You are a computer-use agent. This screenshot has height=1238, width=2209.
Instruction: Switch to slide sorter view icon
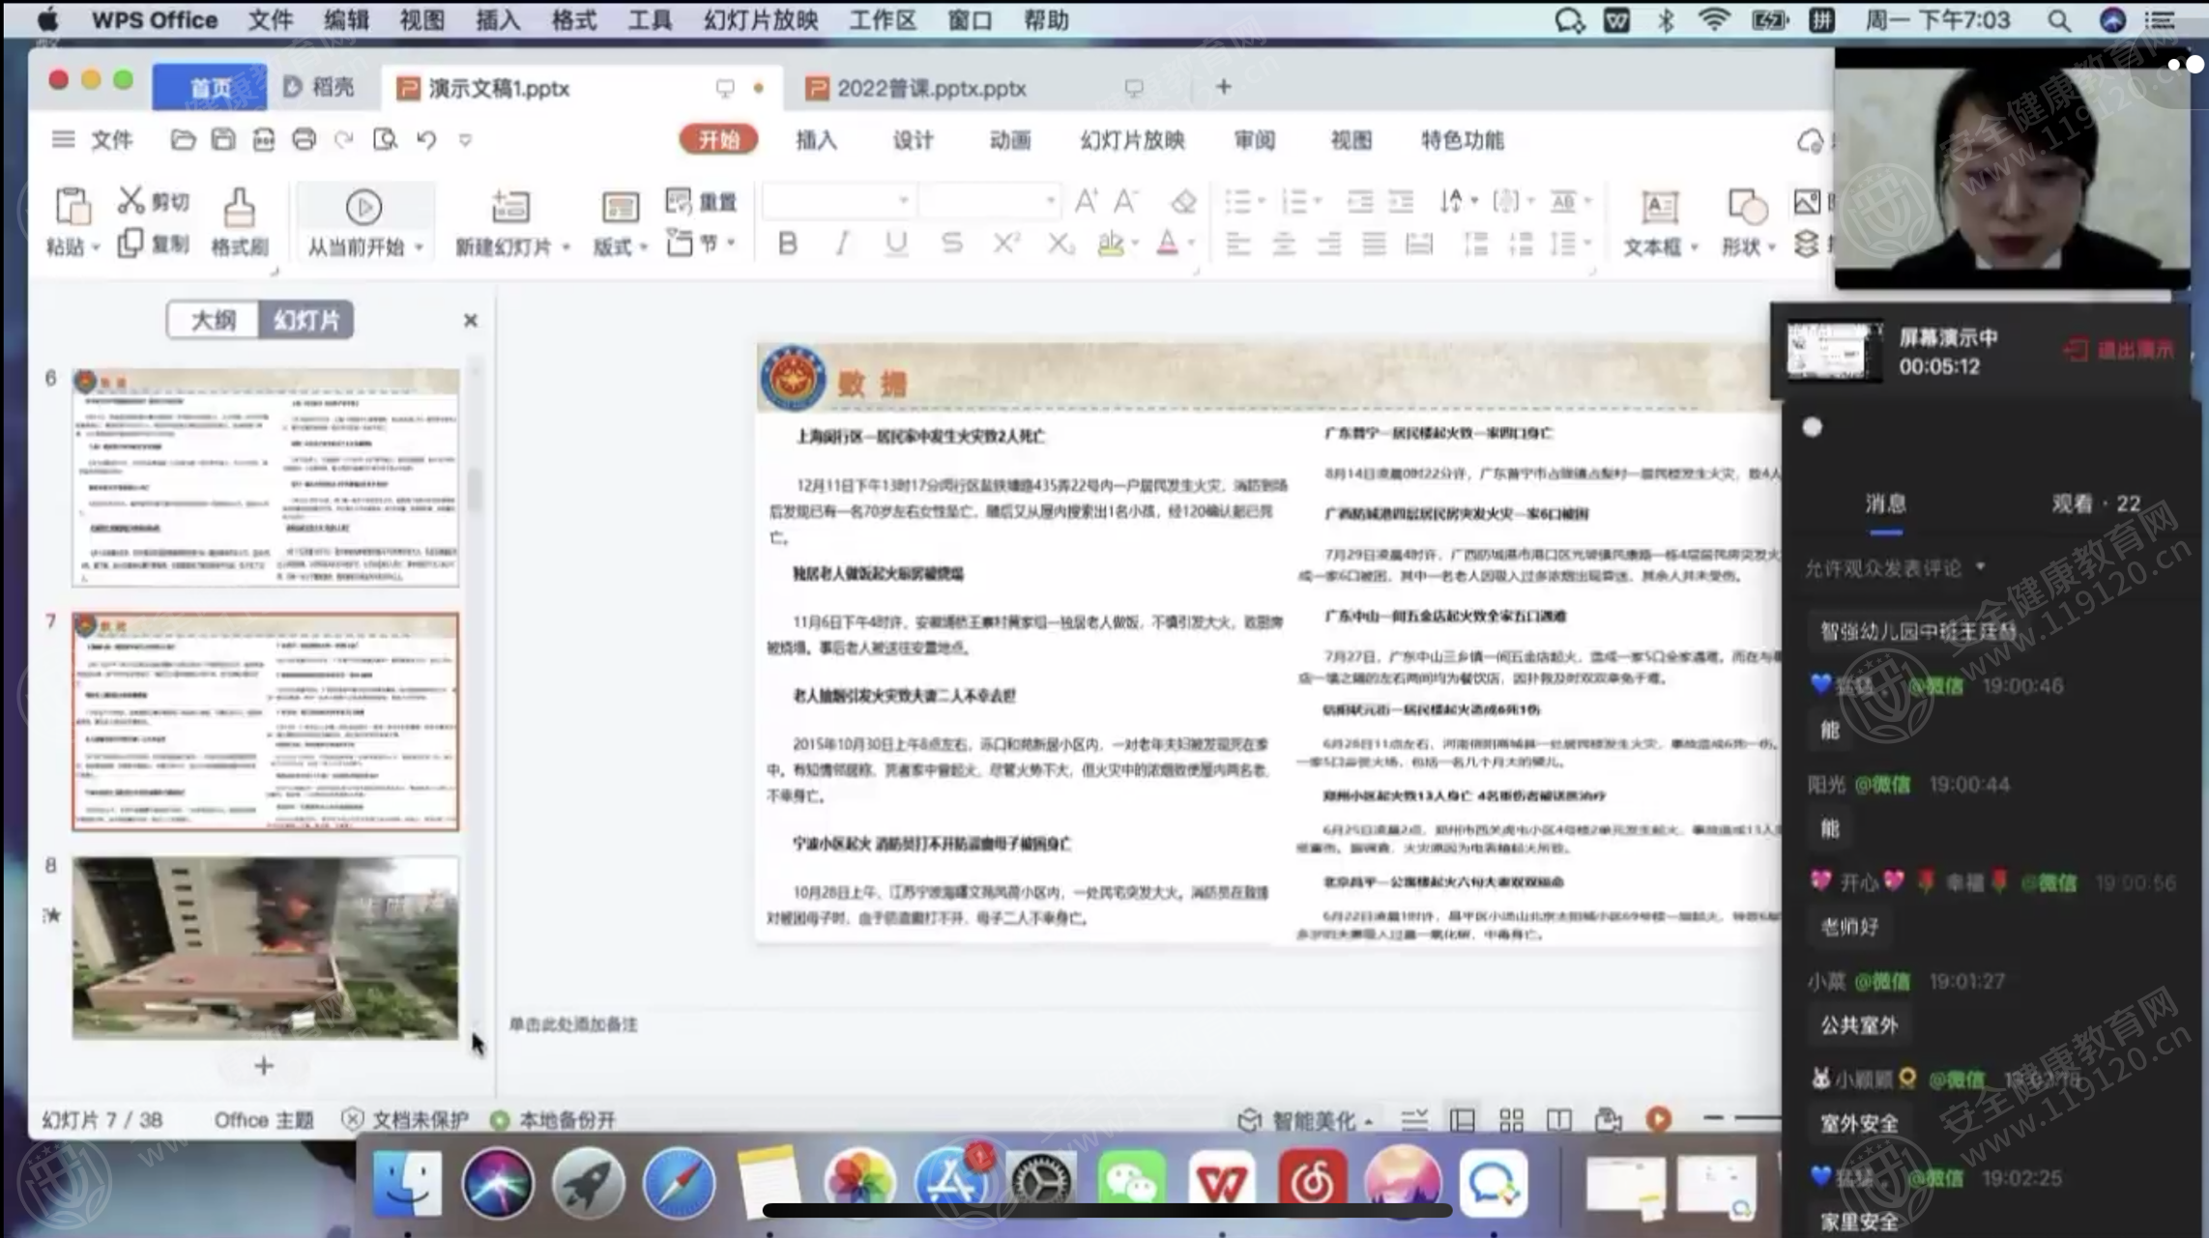coord(1511,1120)
